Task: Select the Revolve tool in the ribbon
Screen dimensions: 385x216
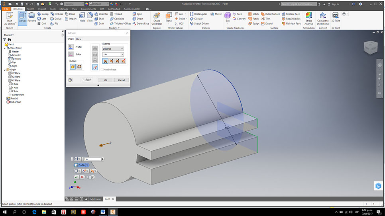Action: [x=32, y=17]
